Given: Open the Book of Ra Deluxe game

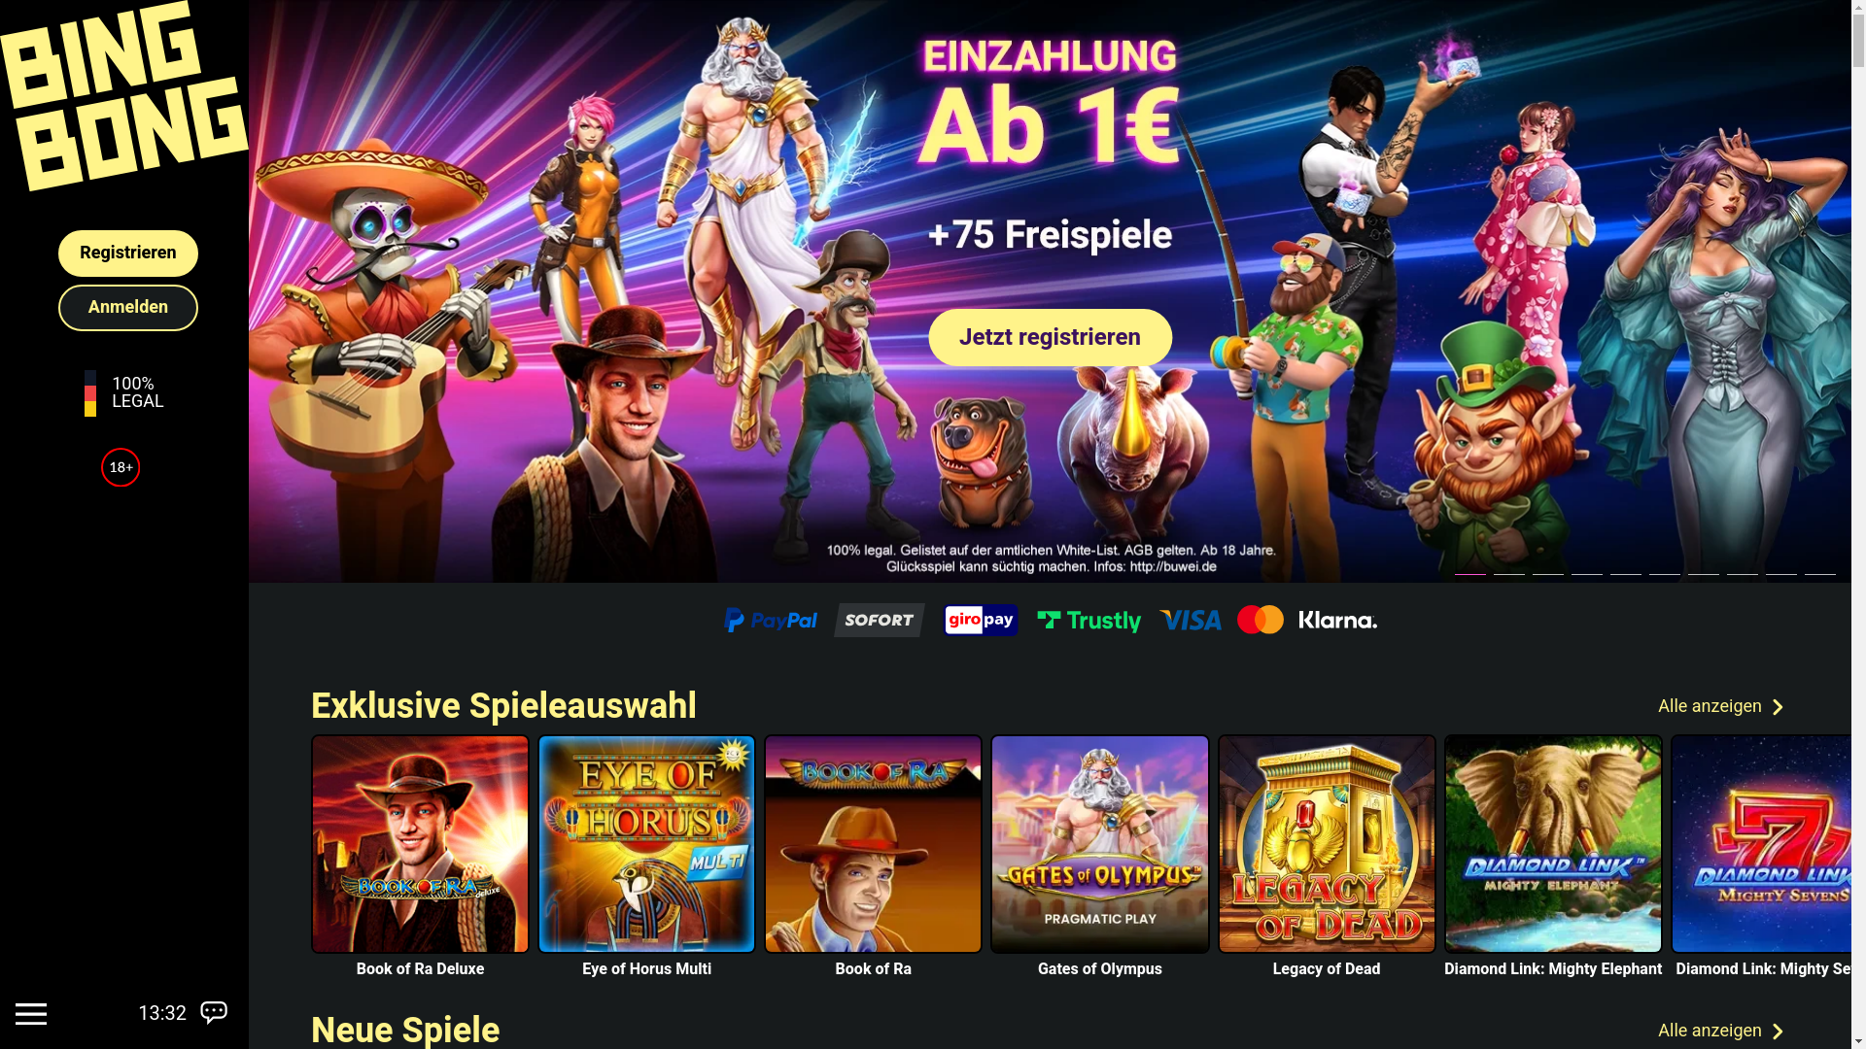Looking at the screenshot, I should (x=420, y=844).
